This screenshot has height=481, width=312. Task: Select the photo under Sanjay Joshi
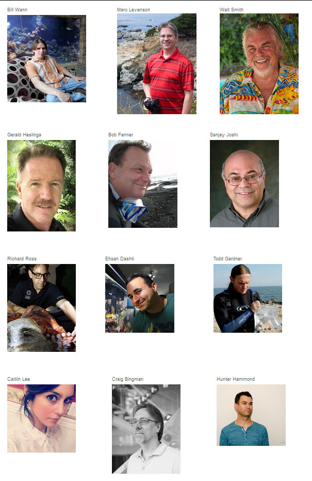pos(244,184)
